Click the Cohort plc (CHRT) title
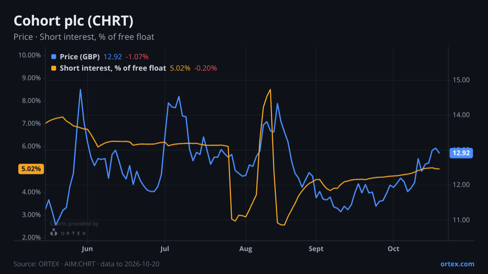Viewport: 488px width, 274px height. [74, 21]
